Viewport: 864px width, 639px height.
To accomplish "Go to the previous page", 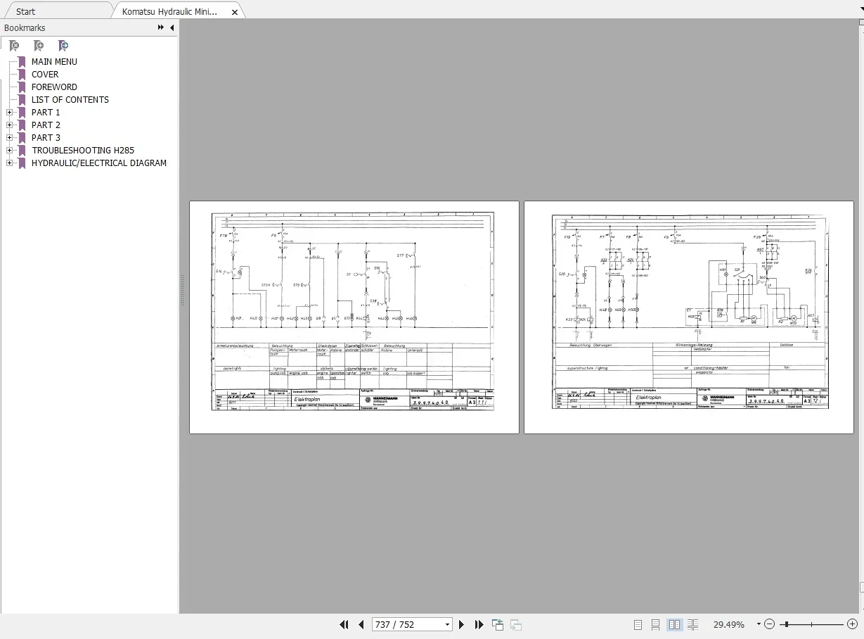I will coord(361,624).
